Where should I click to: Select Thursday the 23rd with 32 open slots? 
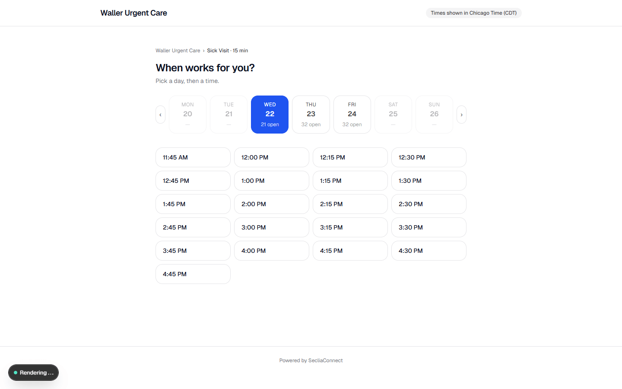point(311,114)
